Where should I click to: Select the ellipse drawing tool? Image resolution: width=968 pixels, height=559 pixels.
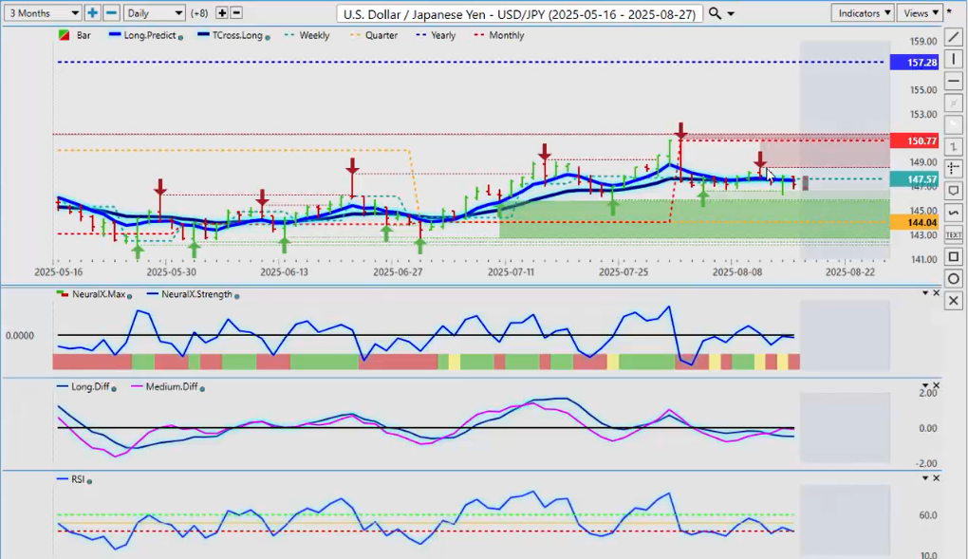[x=954, y=278]
